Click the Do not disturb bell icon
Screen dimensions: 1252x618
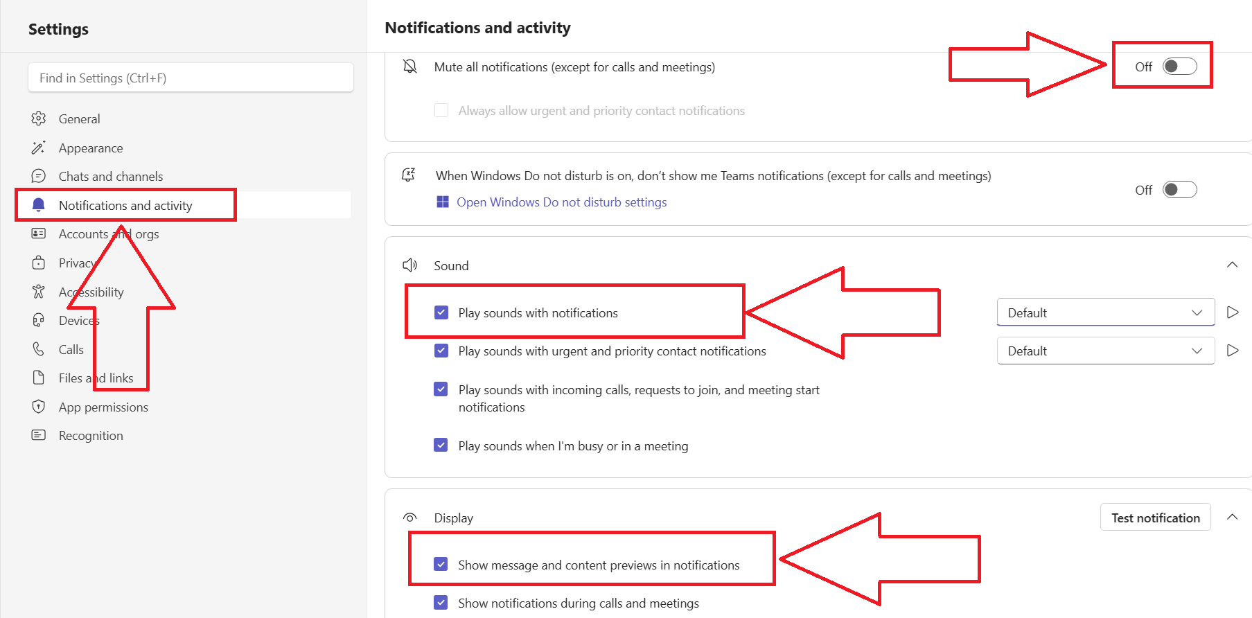(x=409, y=175)
